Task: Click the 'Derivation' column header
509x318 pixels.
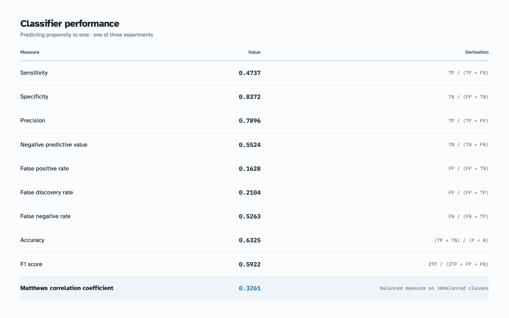Action: [477, 52]
